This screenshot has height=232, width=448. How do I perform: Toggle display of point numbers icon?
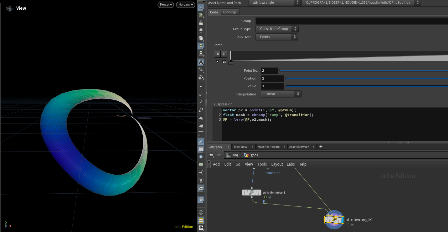(x=201, y=110)
